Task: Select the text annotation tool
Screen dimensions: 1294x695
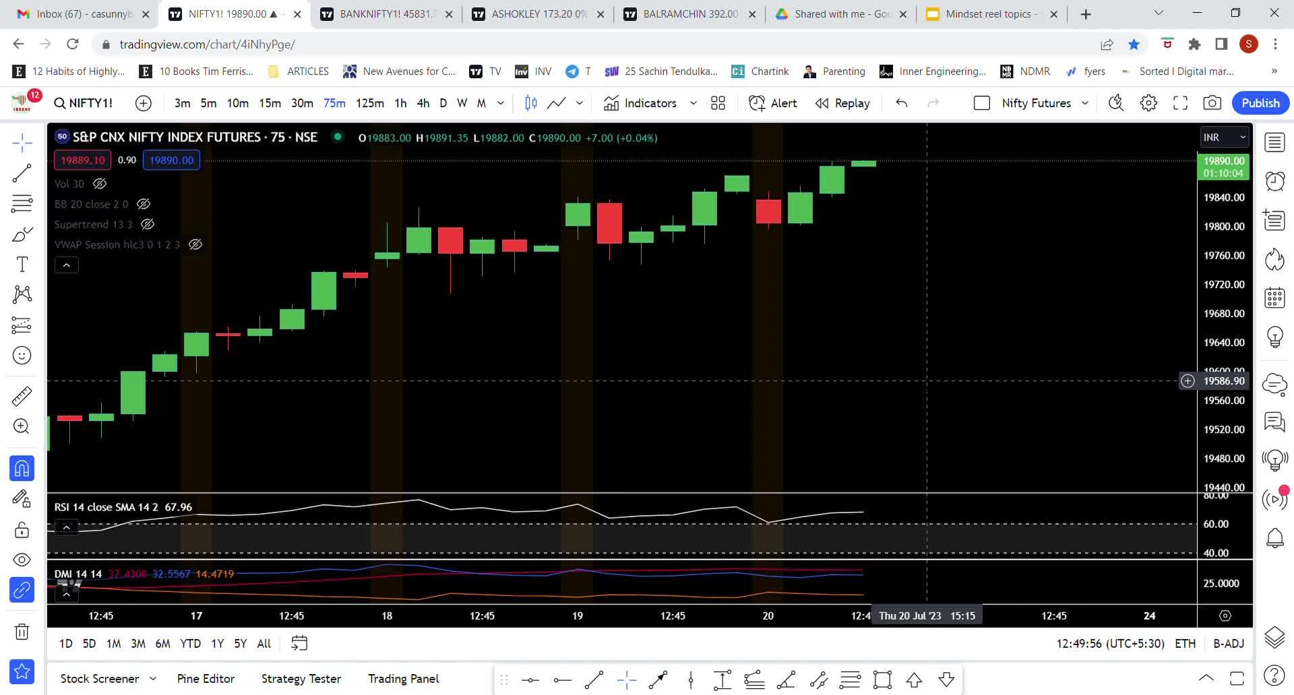Action: [x=22, y=265]
